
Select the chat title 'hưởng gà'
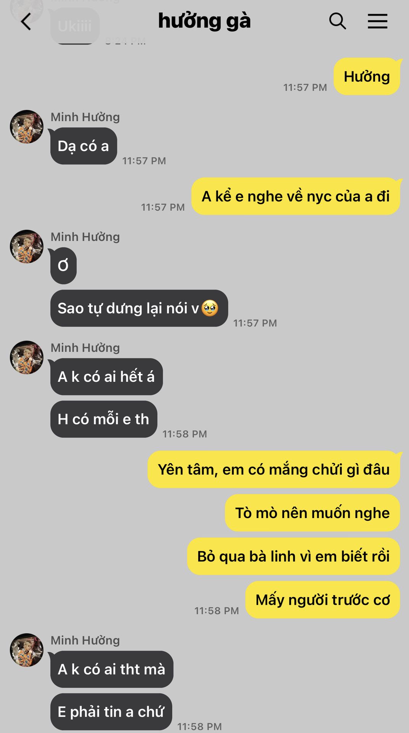tap(204, 21)
